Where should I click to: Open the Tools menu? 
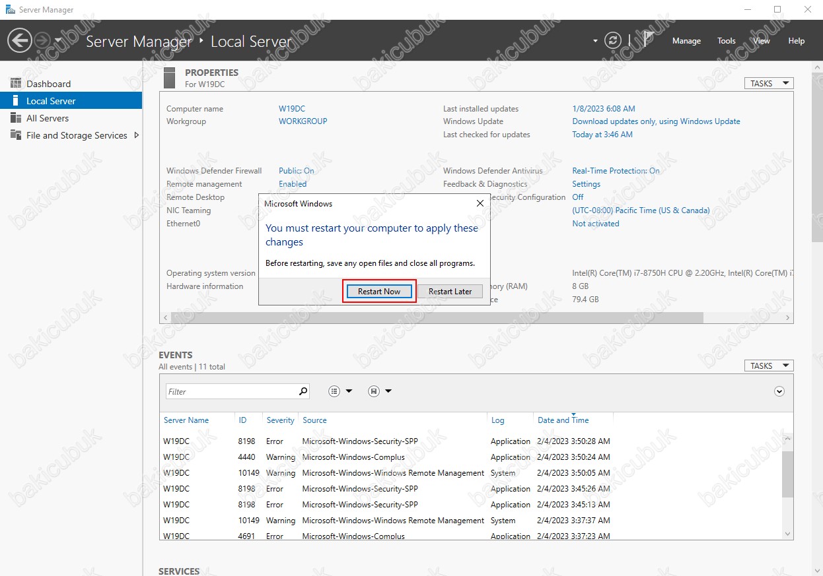click(x=727, y=41)
